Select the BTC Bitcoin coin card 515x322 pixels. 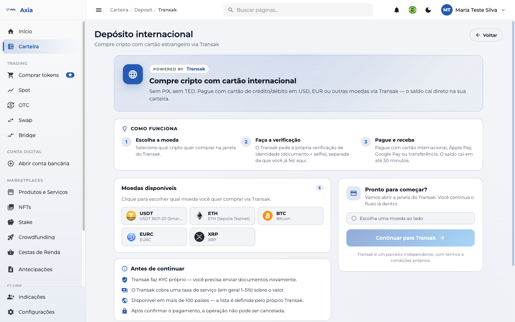coord(291,216)
